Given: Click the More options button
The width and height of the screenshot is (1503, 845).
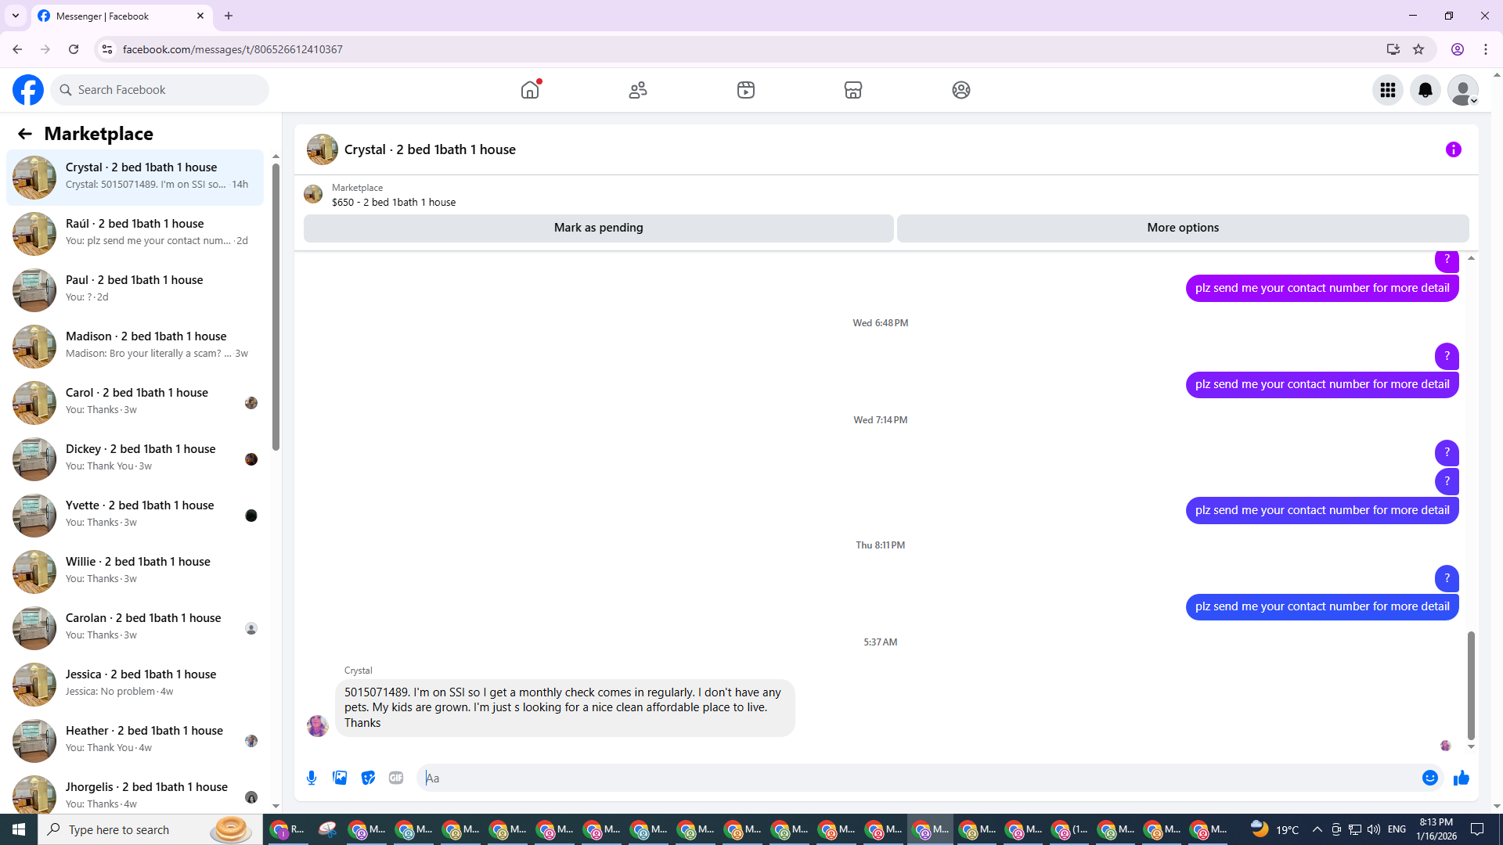Looking at the screenshot, I should 1182,228.
